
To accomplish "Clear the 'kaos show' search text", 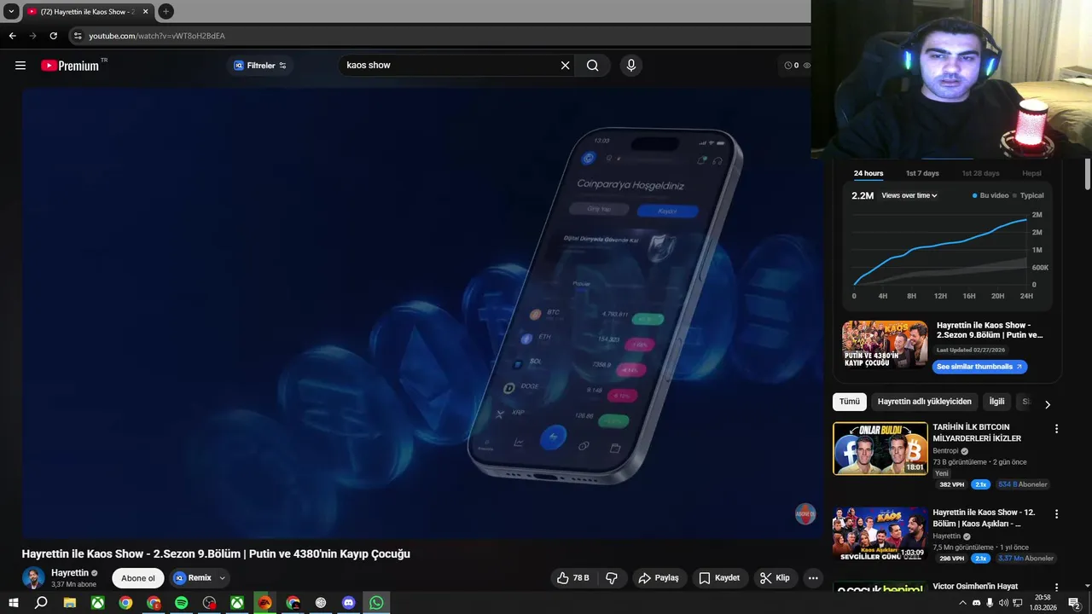I will coord(565,66).
